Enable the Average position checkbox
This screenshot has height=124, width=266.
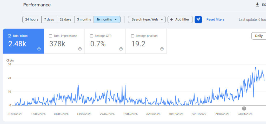pos(133,36)
